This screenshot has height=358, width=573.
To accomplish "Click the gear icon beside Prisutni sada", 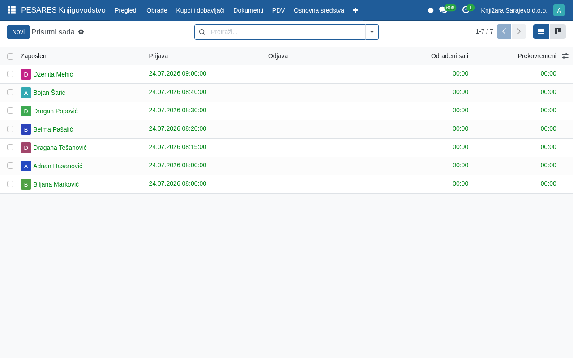I will click(x=81, y=32).
